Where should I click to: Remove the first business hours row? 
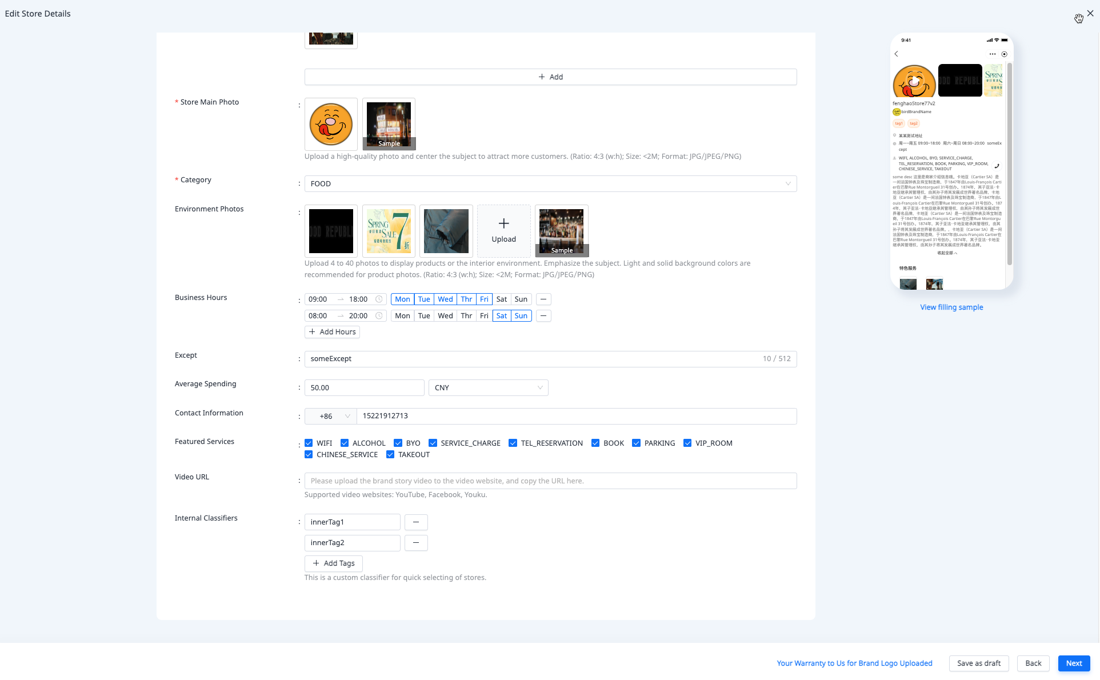point(543,299)
